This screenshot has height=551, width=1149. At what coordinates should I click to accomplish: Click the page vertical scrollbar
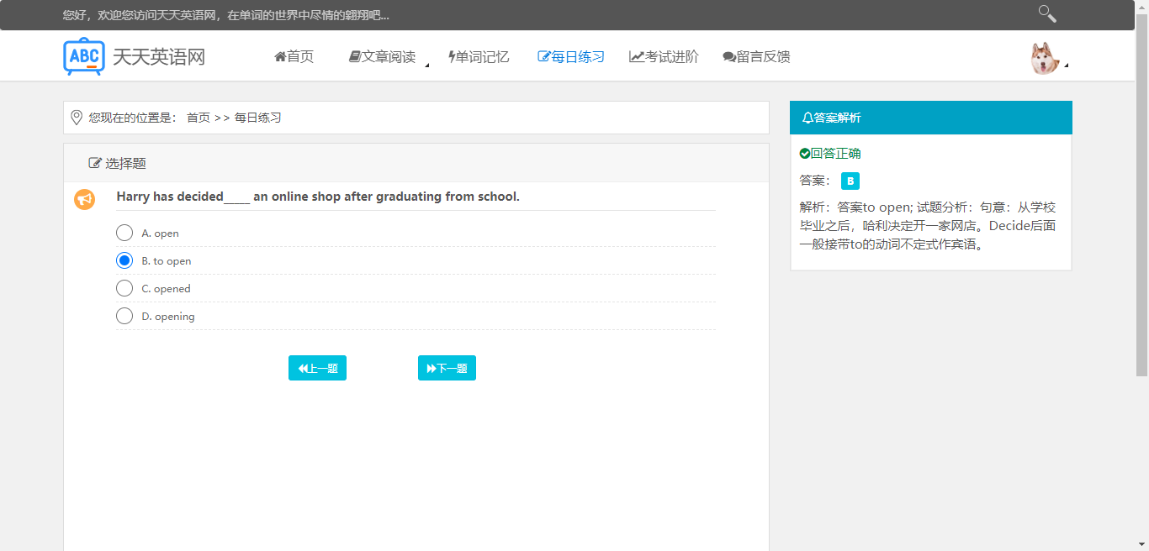tap(1141, 193)
